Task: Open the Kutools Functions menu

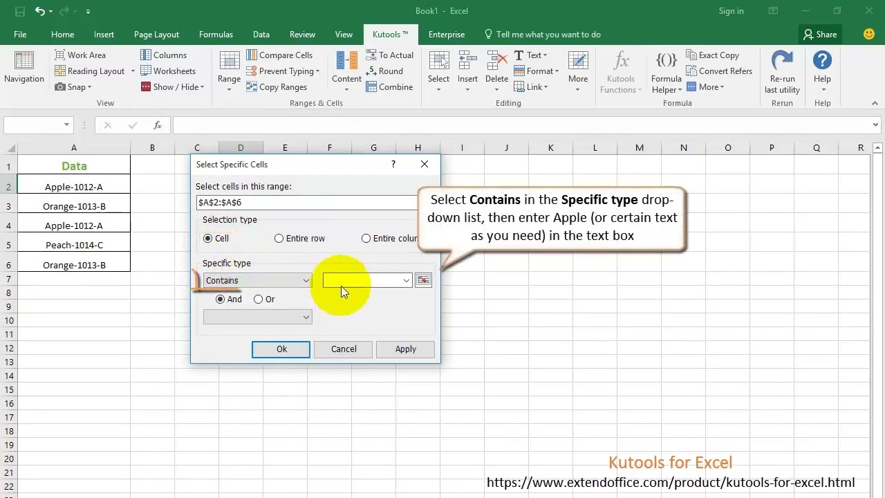Action: pyautogui.click(x=621, y=72)
